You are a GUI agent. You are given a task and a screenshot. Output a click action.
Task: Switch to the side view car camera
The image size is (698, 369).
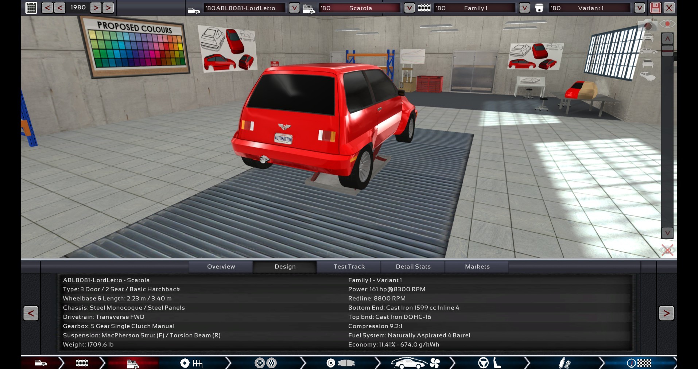pyautogui.click(x=648, y=51)
